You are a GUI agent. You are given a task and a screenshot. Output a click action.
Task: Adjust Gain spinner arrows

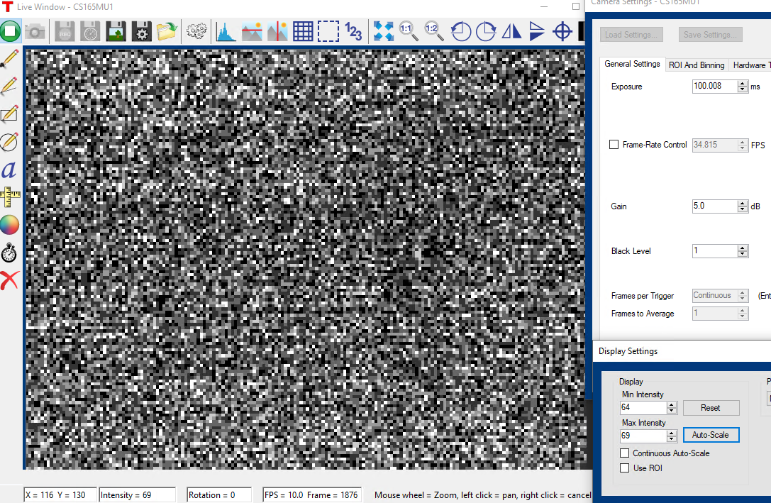[743, 206]
